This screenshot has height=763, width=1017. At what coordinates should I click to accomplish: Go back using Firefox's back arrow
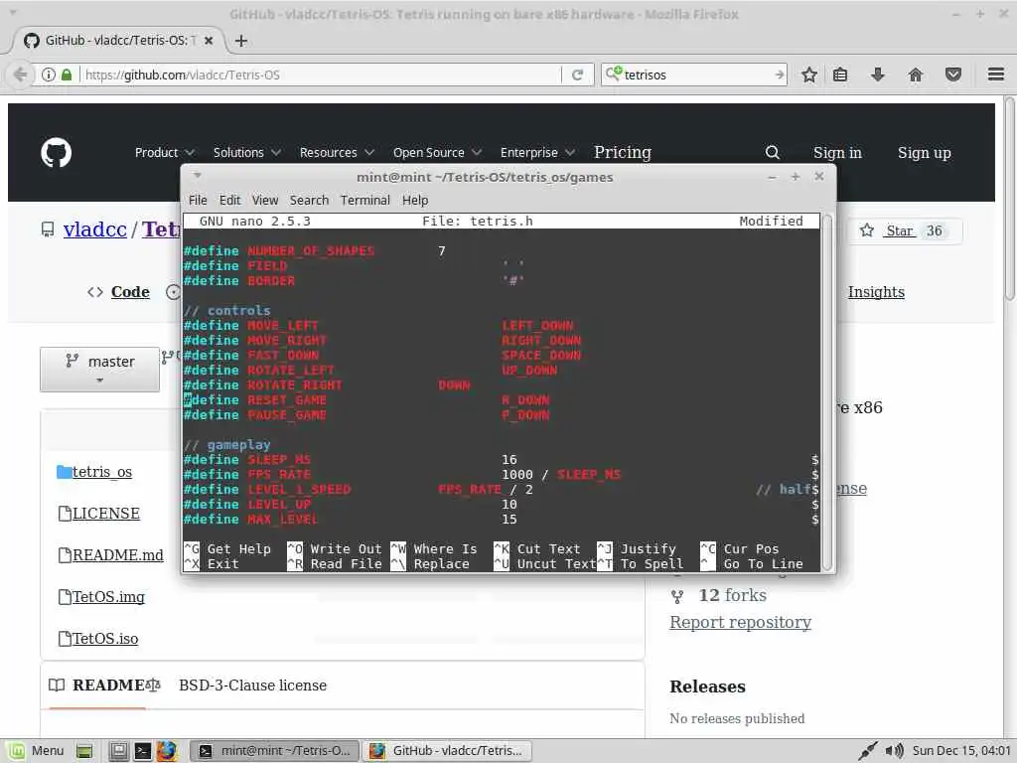[x=20, y=75]
